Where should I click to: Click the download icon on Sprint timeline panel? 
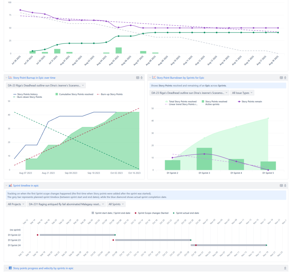285,185
